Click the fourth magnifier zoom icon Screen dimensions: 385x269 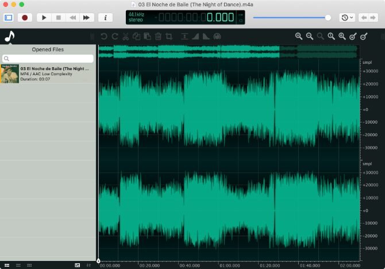tap(331, 36)
